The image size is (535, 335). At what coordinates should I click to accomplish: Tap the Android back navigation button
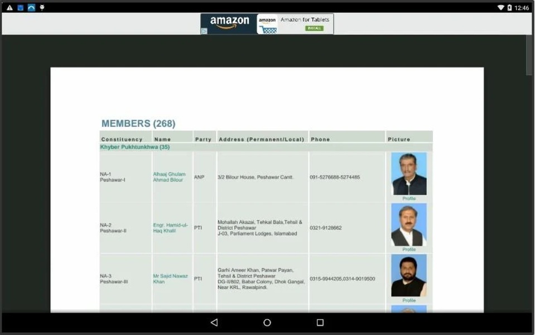tap(214, 322)
